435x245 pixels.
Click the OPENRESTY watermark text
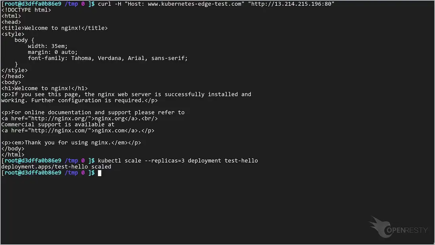coord(407,230)
